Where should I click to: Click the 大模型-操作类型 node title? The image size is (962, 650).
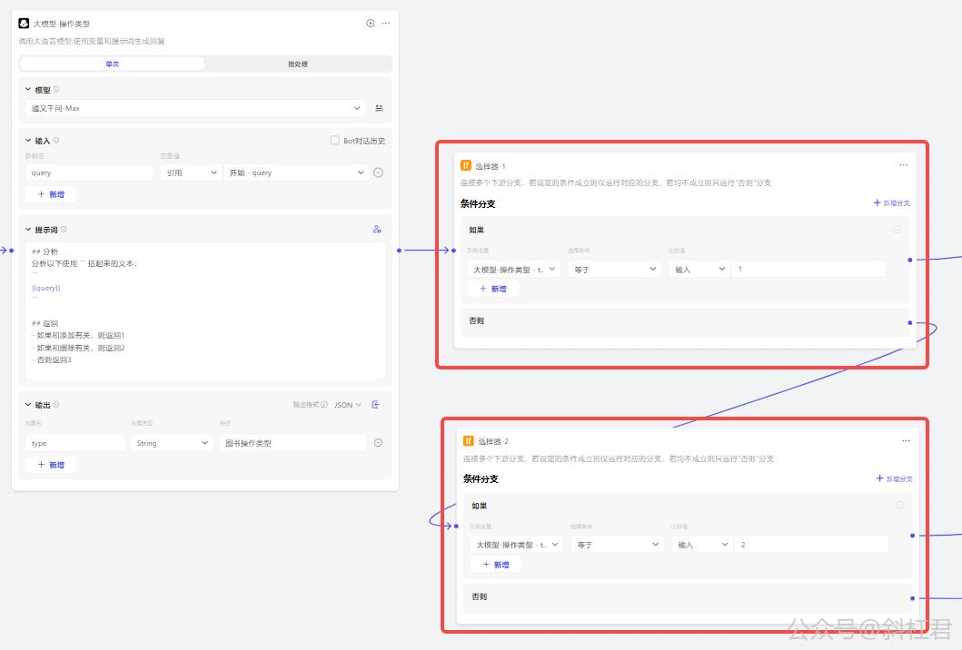click(62, 24)
